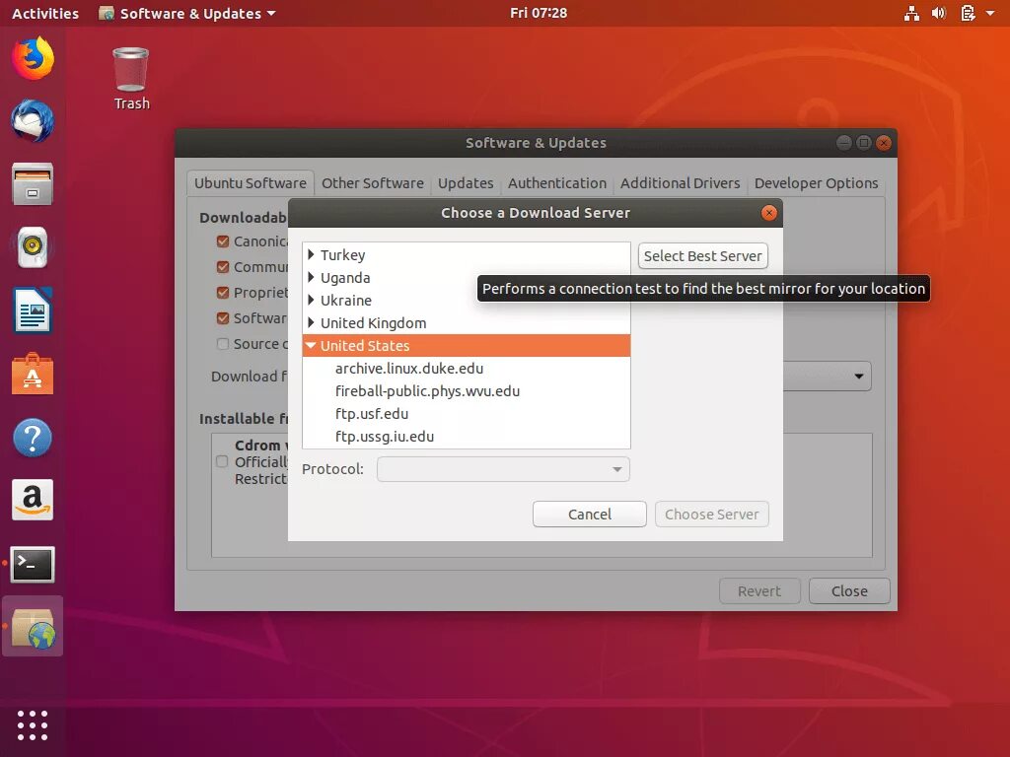Open Rhythmbox music player in dock

33,247
